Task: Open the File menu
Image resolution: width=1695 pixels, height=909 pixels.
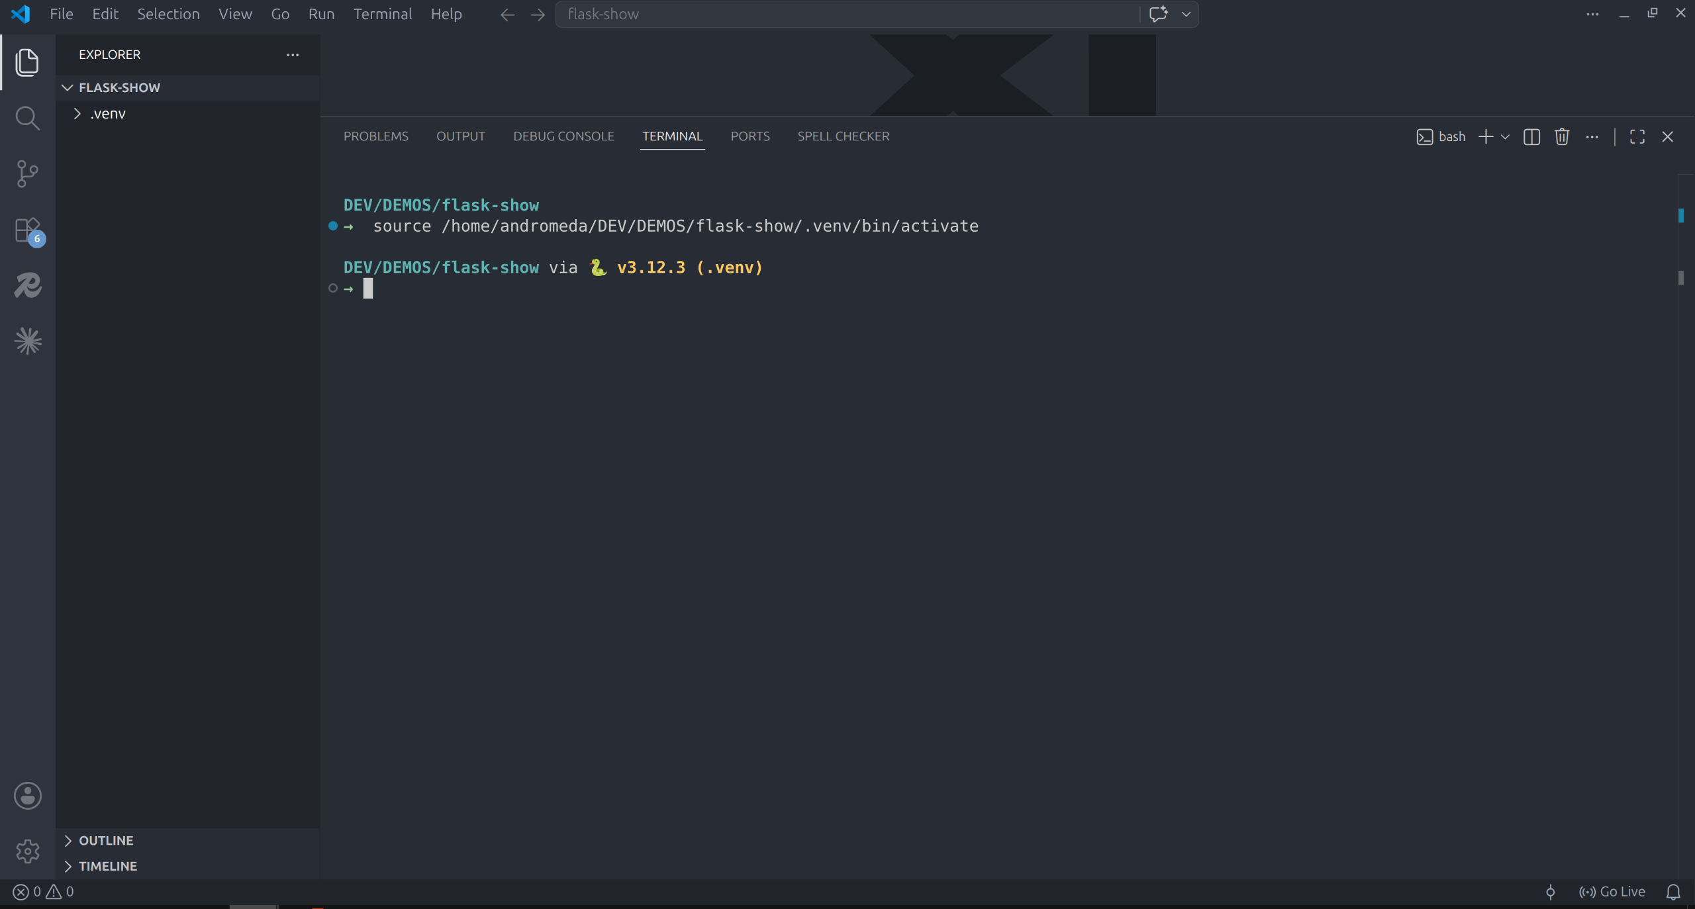Action: coord(61,14)
